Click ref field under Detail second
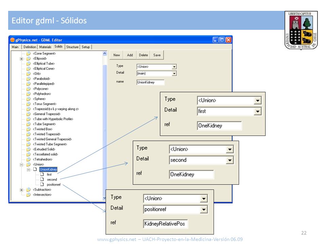 [x=192, y=175]
